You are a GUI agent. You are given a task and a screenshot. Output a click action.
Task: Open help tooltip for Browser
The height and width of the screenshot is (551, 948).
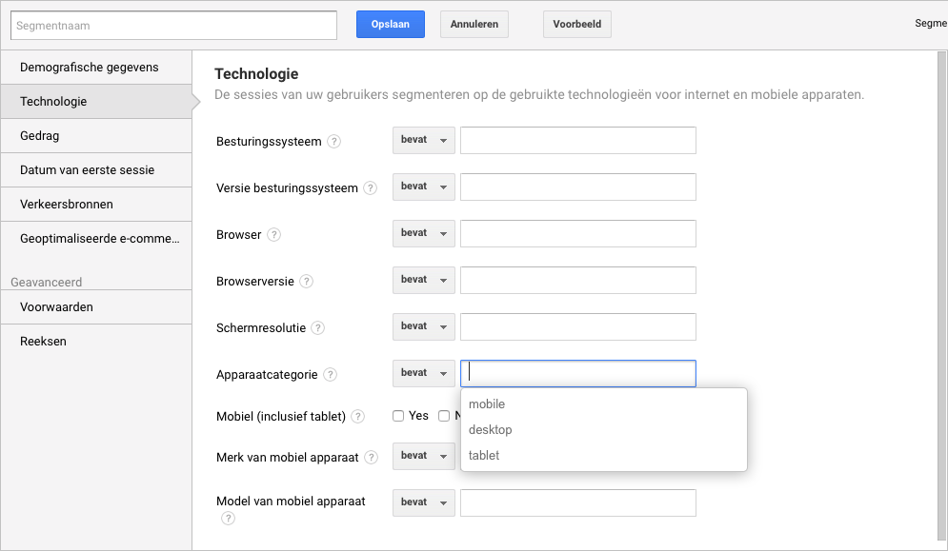[x=273, y=235]
